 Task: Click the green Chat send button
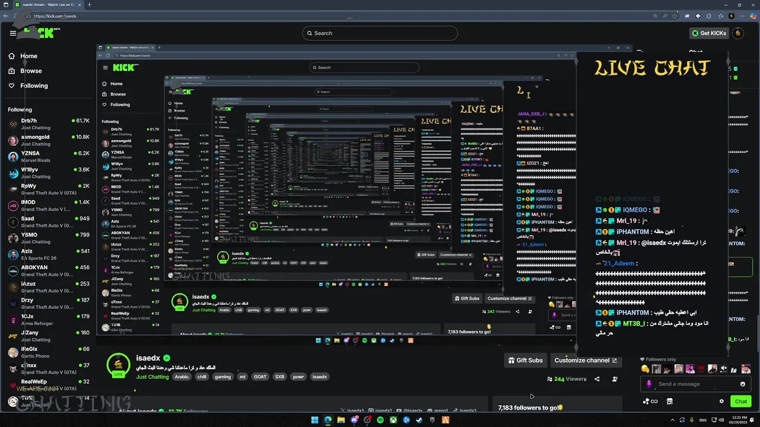click(741, 401)
